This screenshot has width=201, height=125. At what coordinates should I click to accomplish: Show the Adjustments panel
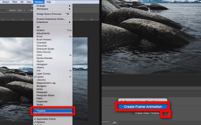(x=53, y=33)
